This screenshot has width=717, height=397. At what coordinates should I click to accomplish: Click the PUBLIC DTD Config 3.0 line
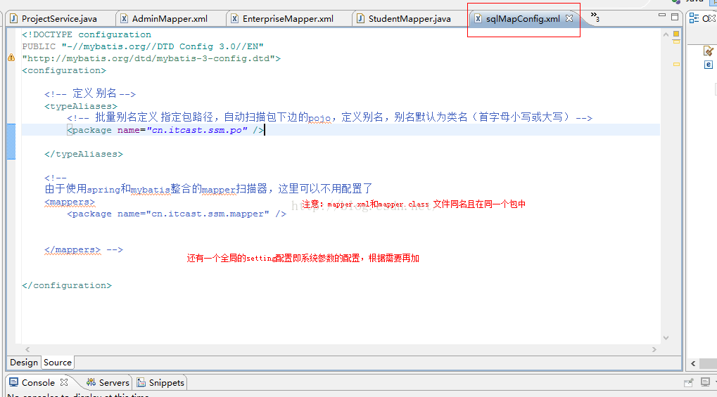click(x=143, y=46)
